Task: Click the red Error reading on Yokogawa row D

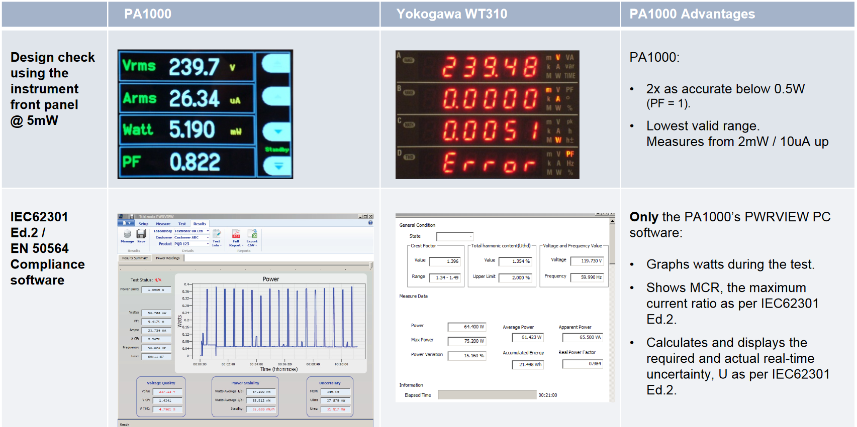Action: click(x=489, y=163)
